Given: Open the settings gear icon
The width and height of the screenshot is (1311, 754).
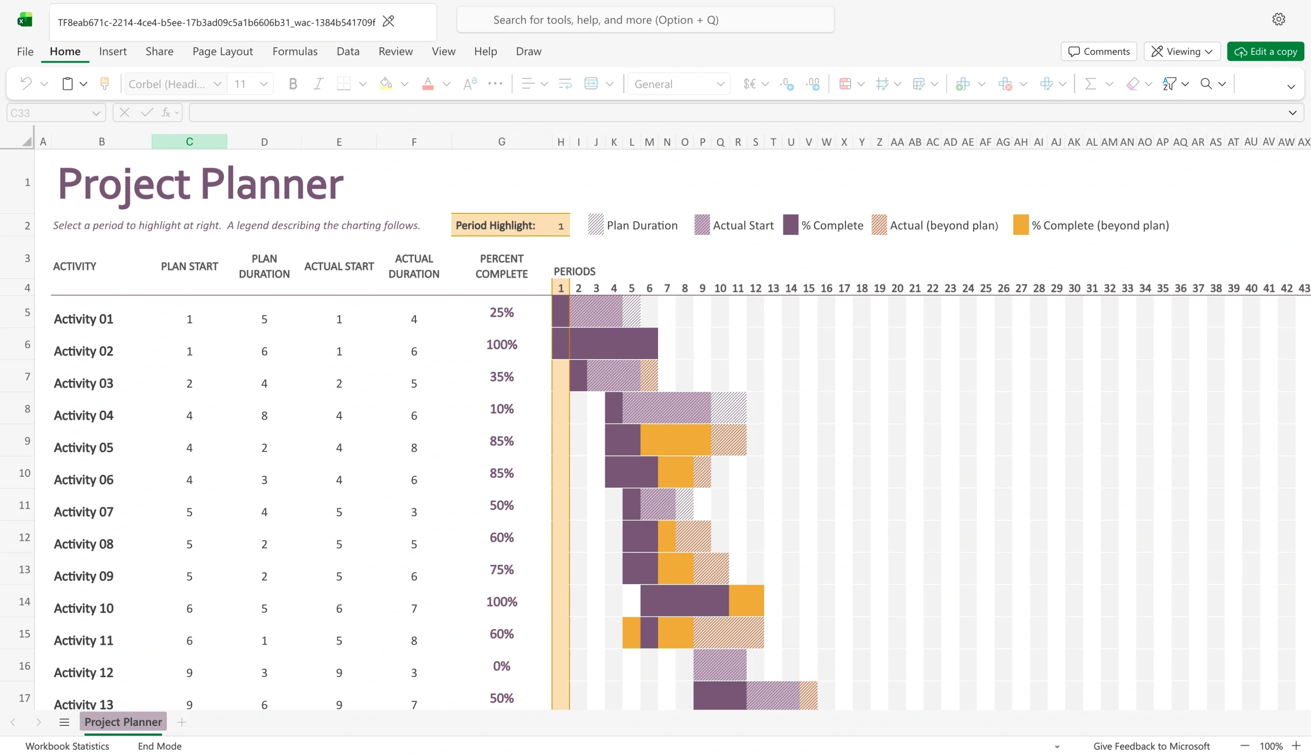Looking at the screenshot, I should [x=1278, y=19].
